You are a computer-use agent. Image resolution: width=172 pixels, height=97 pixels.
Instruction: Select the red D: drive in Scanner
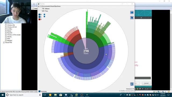(40, 19)
